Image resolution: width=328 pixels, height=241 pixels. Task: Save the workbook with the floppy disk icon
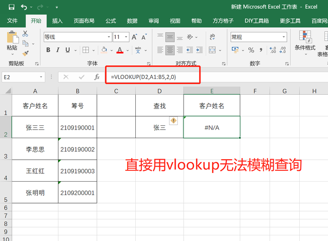pos(11,7)
